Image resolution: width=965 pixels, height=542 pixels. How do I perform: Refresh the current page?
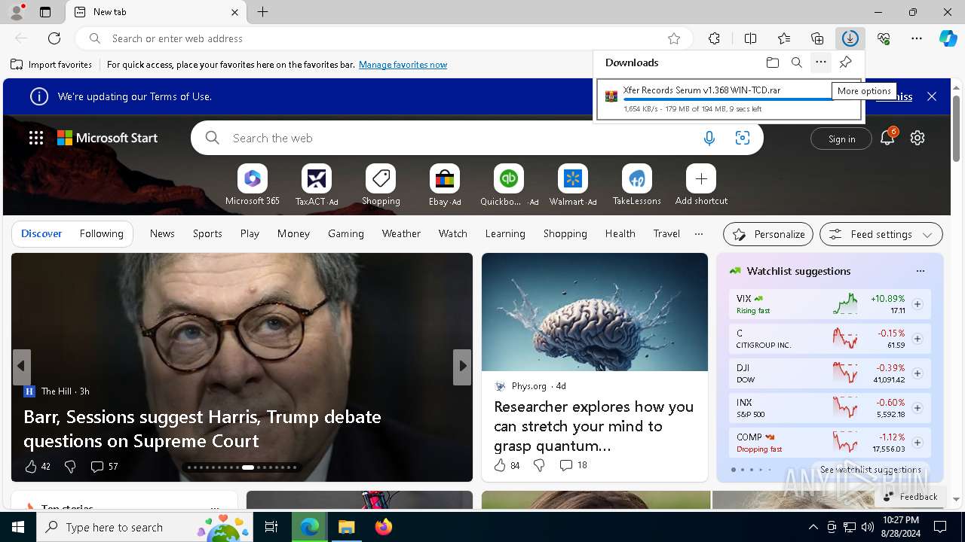tap(54, 38)
